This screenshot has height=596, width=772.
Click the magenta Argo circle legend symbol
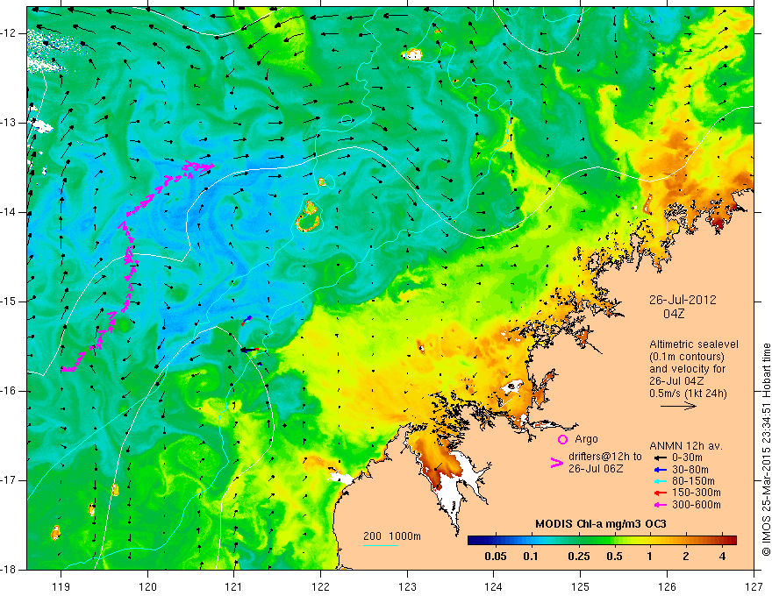pyautogui.click(x=562, y=439)
